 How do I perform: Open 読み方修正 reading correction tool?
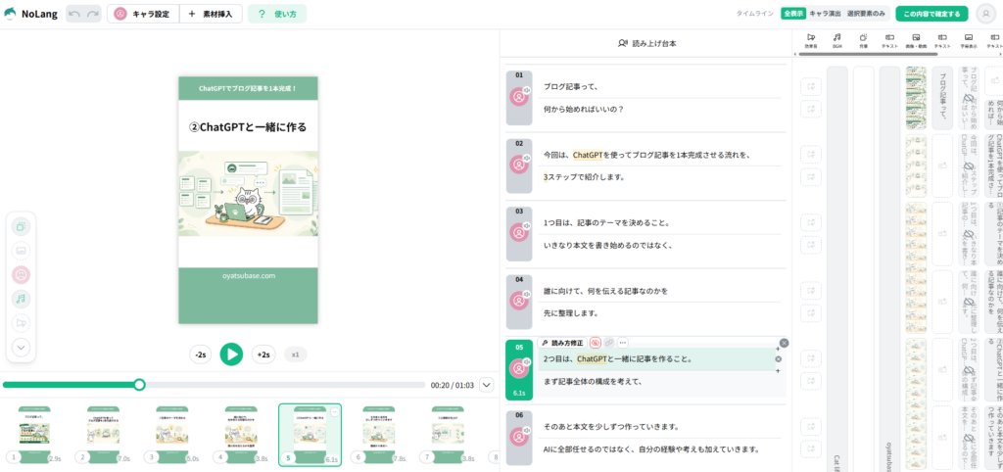[561, 343]
